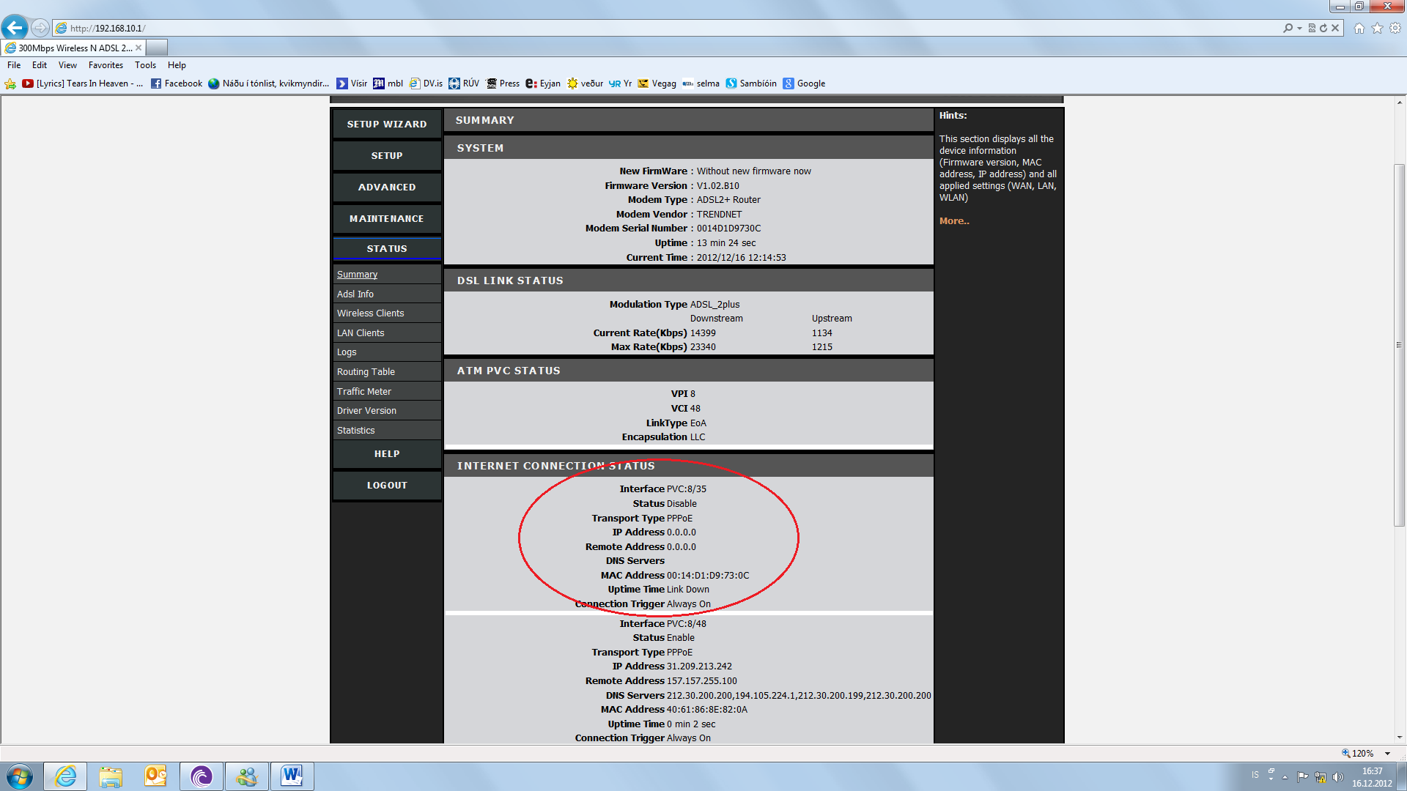Image resolution: width=1407 pixels, height=791 pixels.
Task: Launch Word from the taskbar
Action: [x=292, y=776]
